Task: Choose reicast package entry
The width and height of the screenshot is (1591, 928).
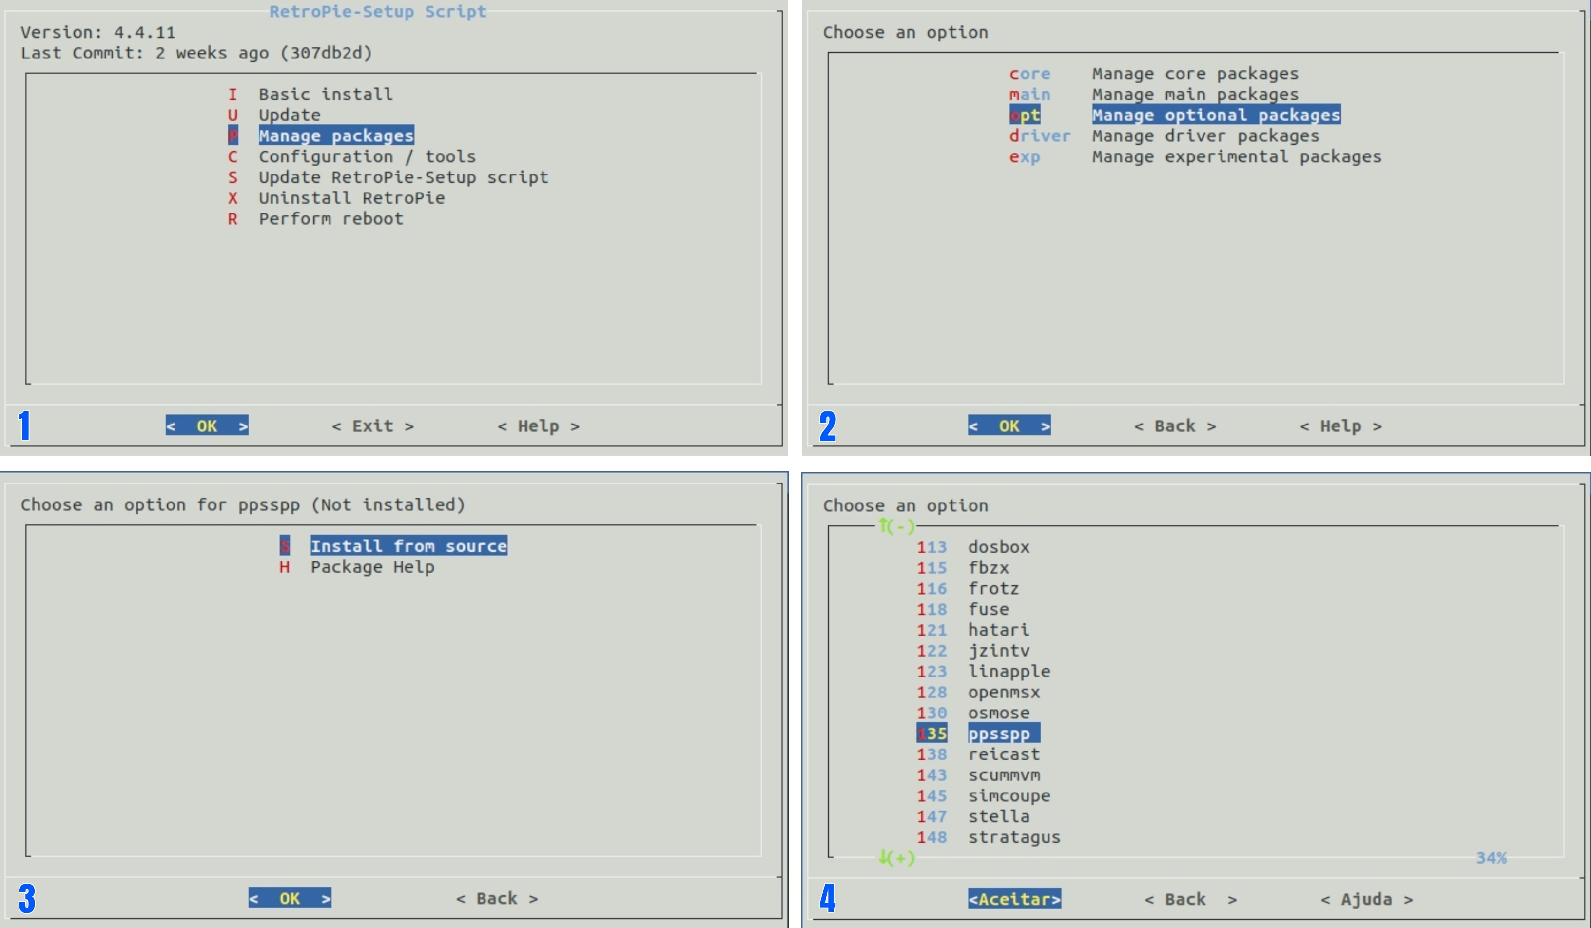Action: [1003, 754]
